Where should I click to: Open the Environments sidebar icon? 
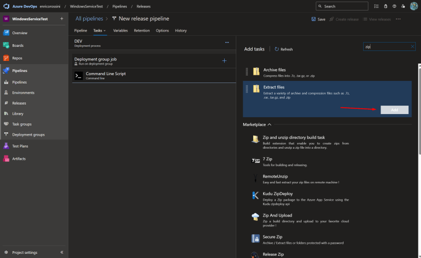pyautogui.click(x=6, y=92)
